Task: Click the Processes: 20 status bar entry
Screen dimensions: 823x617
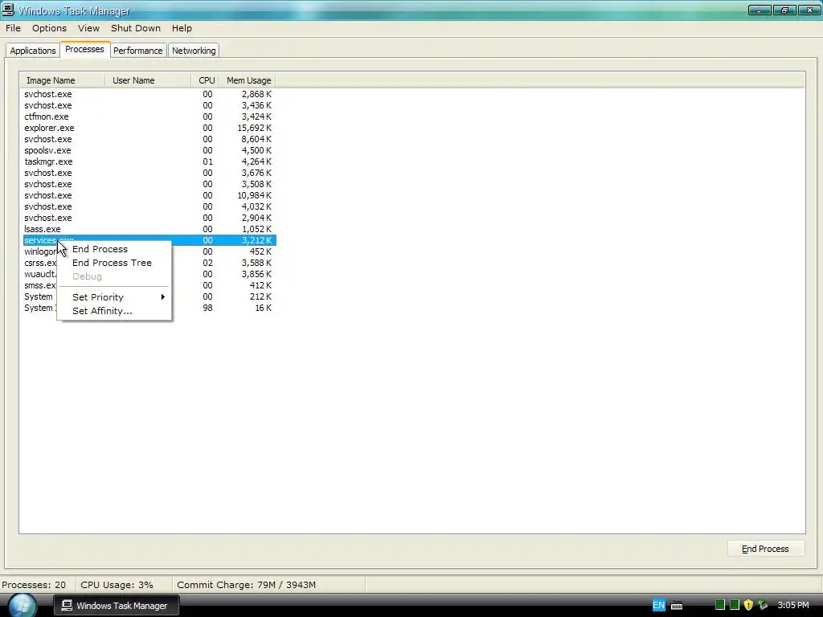Action: pyautogui.click(x=34, y=585)
